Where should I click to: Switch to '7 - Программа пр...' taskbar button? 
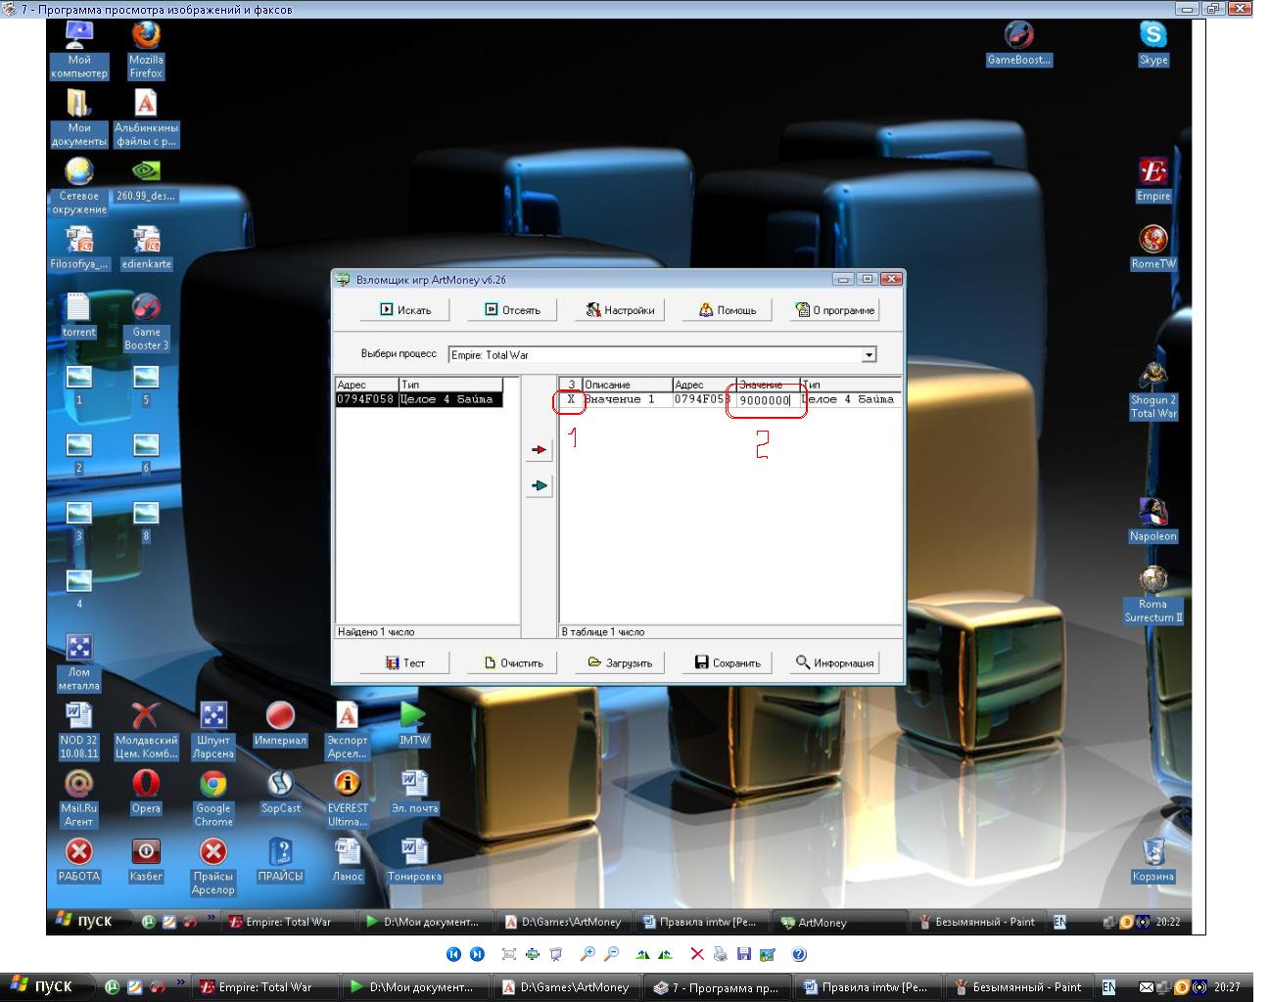[x=717, y=987]
